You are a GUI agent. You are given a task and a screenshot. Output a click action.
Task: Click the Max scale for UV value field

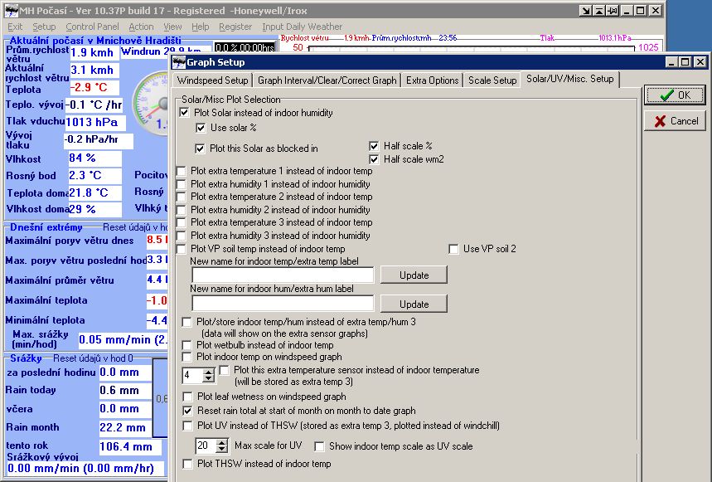coord(206,445)
